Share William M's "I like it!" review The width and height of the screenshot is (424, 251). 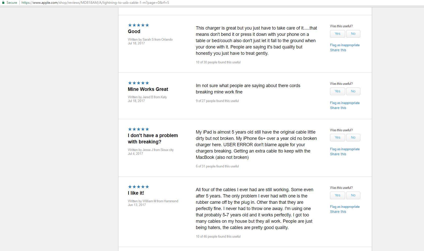(x=338, y=212)
